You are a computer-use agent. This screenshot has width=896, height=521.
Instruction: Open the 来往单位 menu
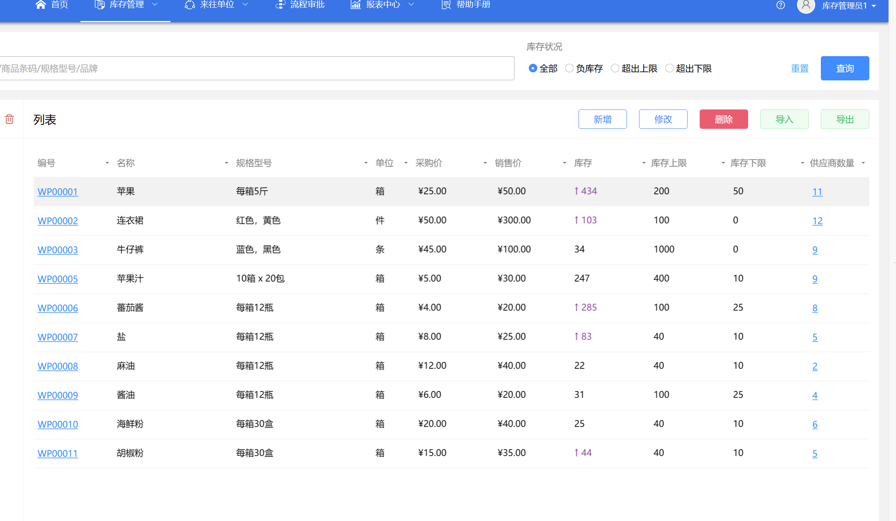[x=217, y=4]
